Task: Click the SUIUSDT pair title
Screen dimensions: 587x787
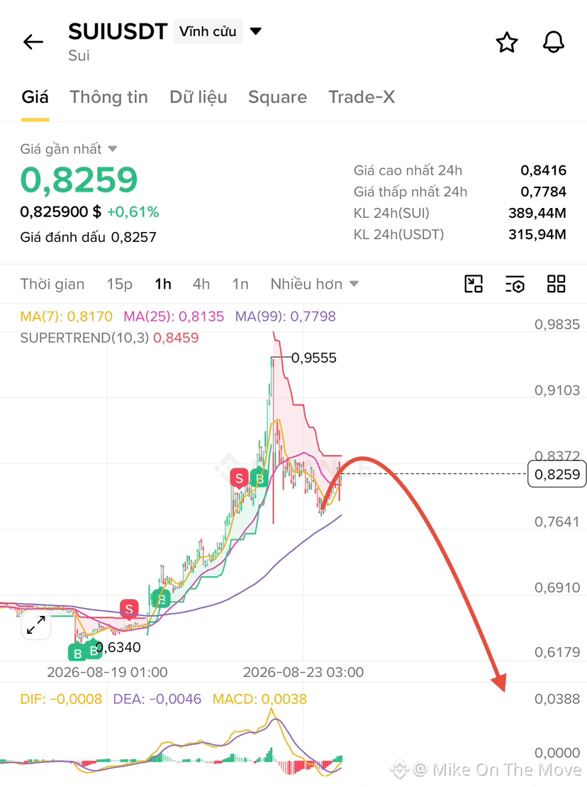Action: (118, 32)
